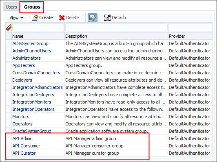Click the Description filter input field

pos(116,28)
